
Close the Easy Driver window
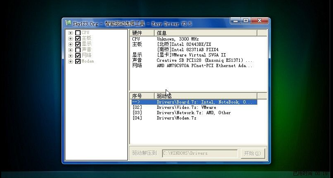[259, 21]
